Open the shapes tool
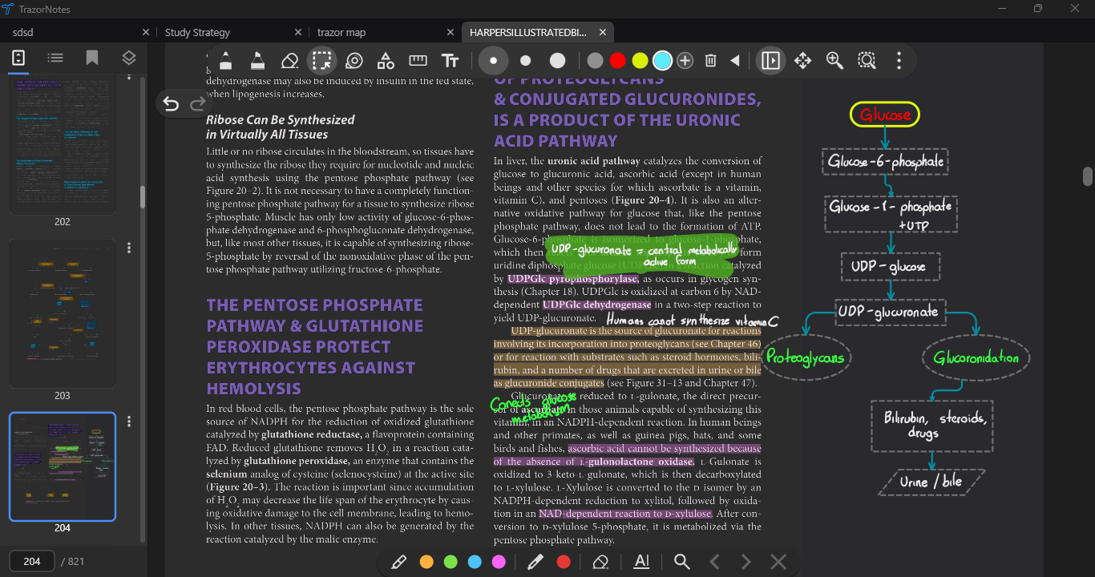Screen dimensions: 1095x577 tap(386, 60)
